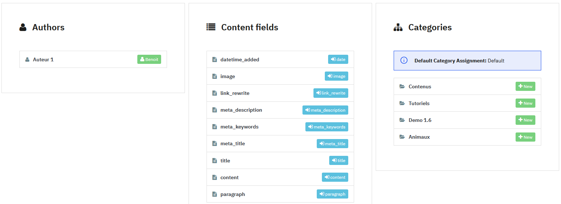Screen dimensions: 561x204
Task: Click the folder icon beside Animaux
Action: [x=402, y=137]
